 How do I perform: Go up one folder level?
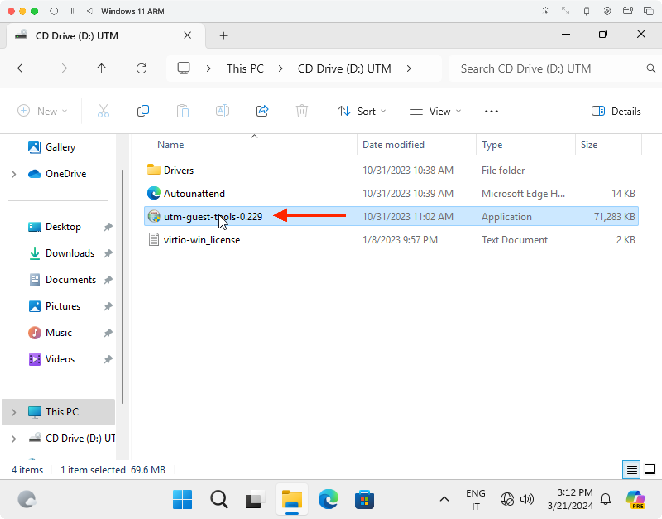(x=101, y=69)
